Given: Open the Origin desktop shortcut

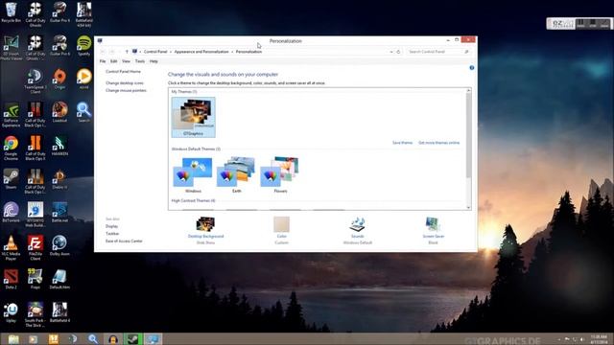Looking at the screenshot, I should point(59,79).
